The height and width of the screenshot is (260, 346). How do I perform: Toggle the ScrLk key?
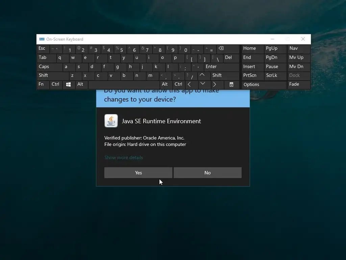tap(275, 75)
